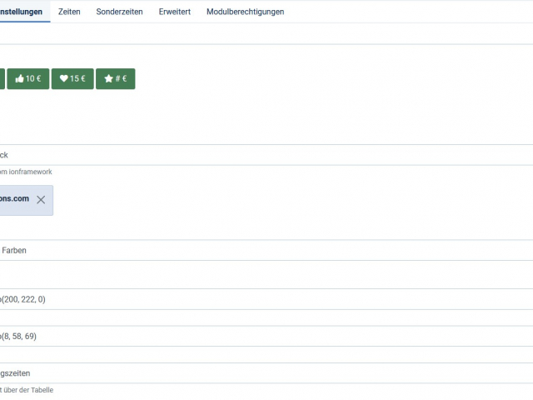Viewport: 533px width, 400px height.
Task: Click the field ending in 'gszeiten'
Action: pos(266,373)
